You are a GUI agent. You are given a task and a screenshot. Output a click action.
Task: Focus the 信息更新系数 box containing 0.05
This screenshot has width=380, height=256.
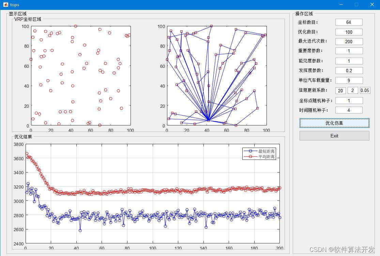click(x=365, y=91)
